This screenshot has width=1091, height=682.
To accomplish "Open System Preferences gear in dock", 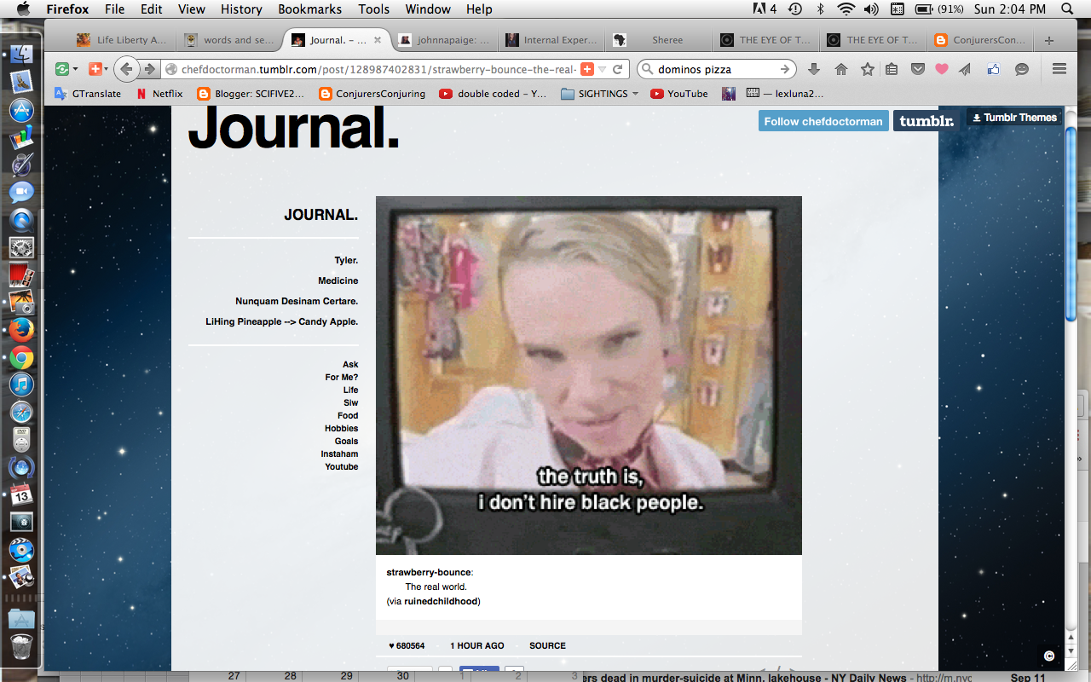I will coord(21,247).
